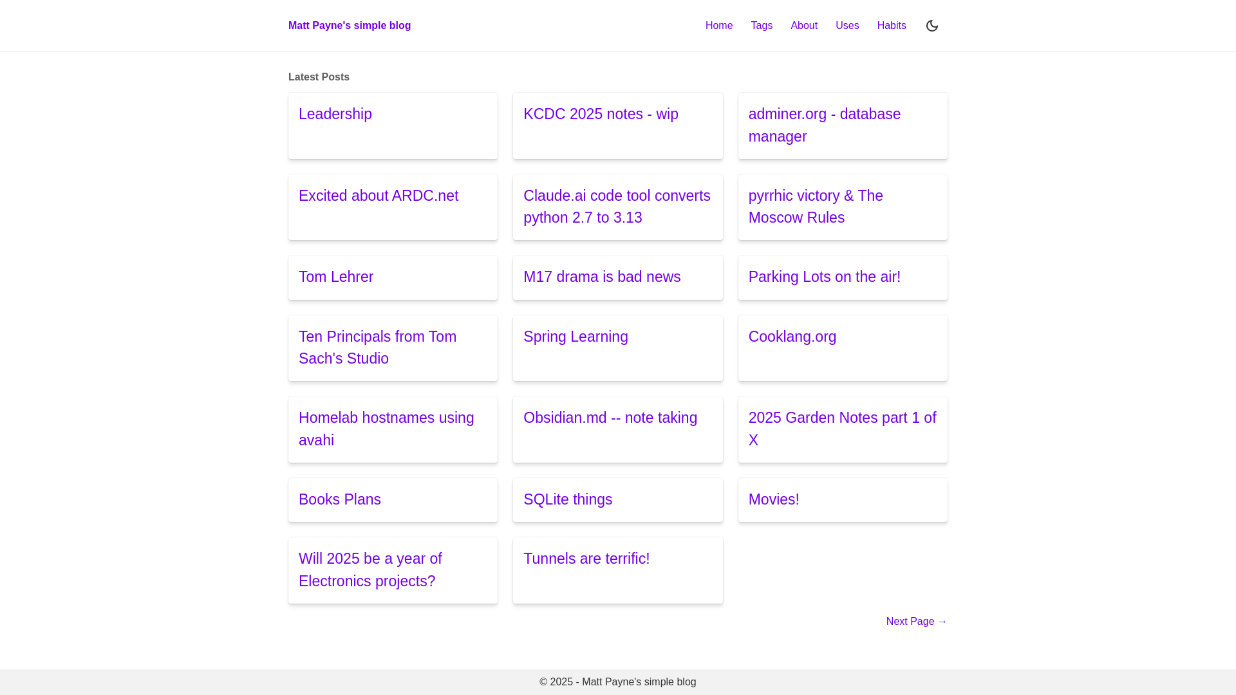Click the © 2025 footer copyright text
Screen dimensions: 1236x695
618,682
